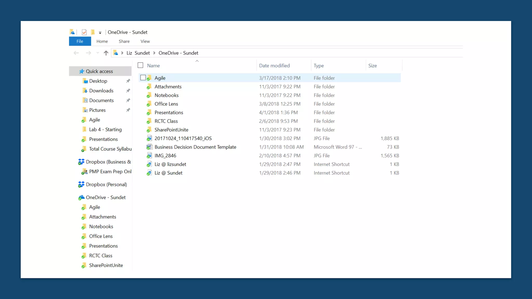The height and width of the screenshot is (299, 532).
Task: Click the Up arrow navigation icon
Action: [x=106, y=53]
